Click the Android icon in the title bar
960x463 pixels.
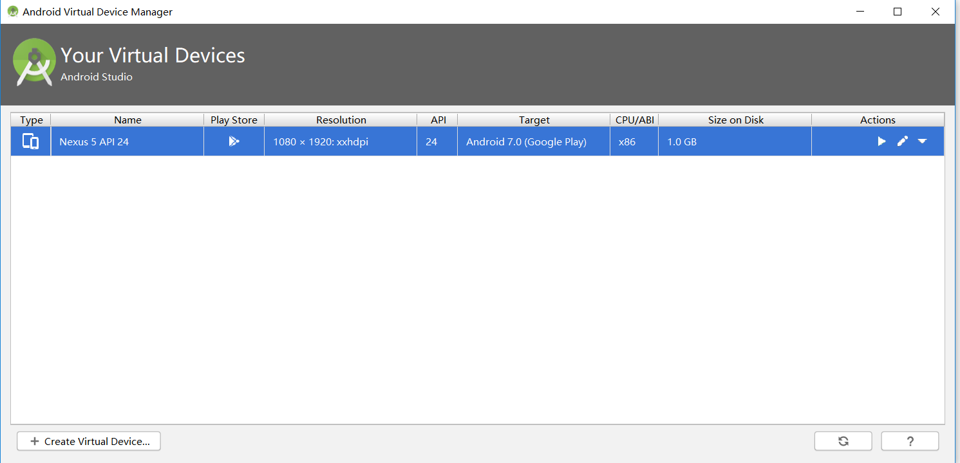coord(13,12)
